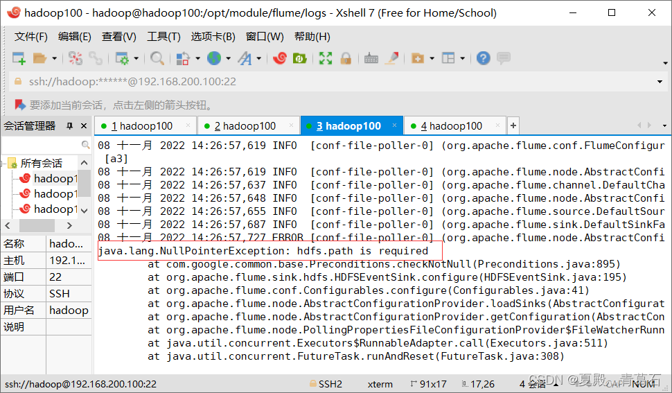Click the Find magnifier toolbar icon
This screenshot has height=393, width=672.
tap(157, 58)
